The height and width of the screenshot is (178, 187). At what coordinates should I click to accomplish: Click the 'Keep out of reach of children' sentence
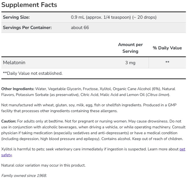tap(156, 139)
